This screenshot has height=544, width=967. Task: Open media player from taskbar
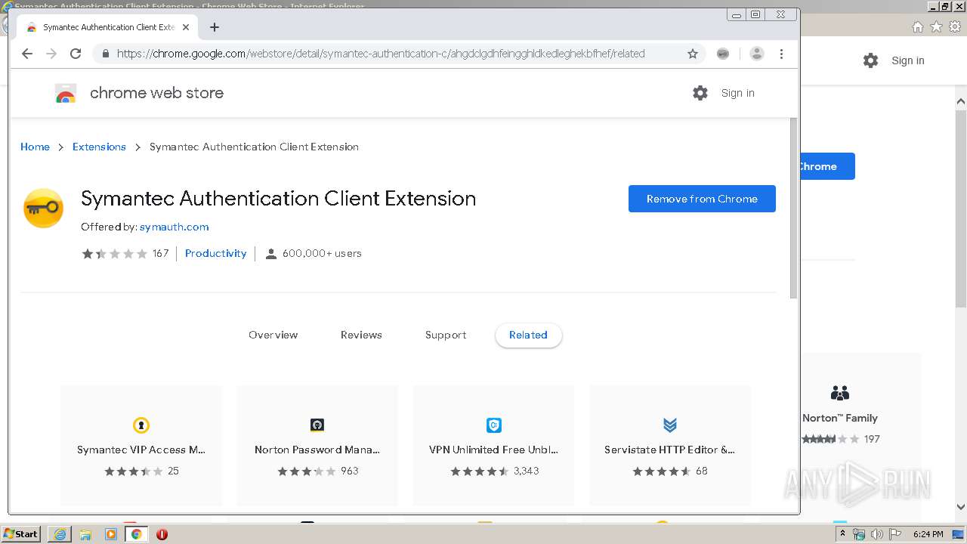tap(111, 534)
